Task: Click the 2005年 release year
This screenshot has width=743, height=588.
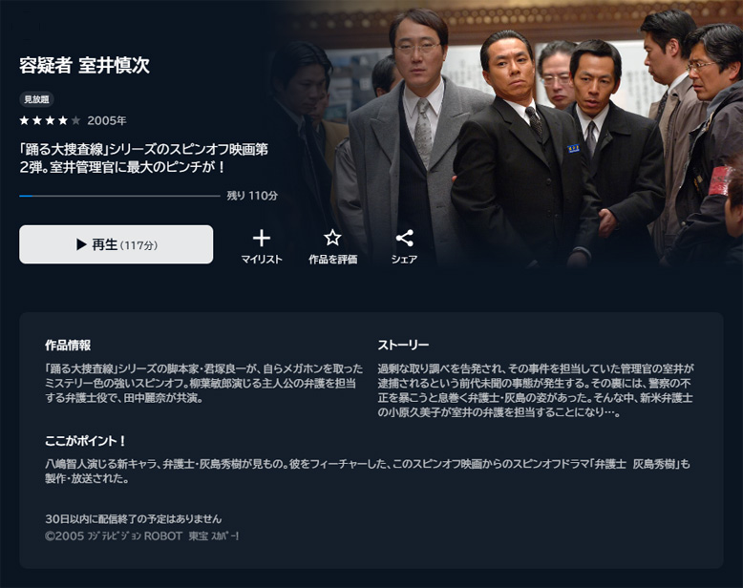Action: (x=107, y=120)
